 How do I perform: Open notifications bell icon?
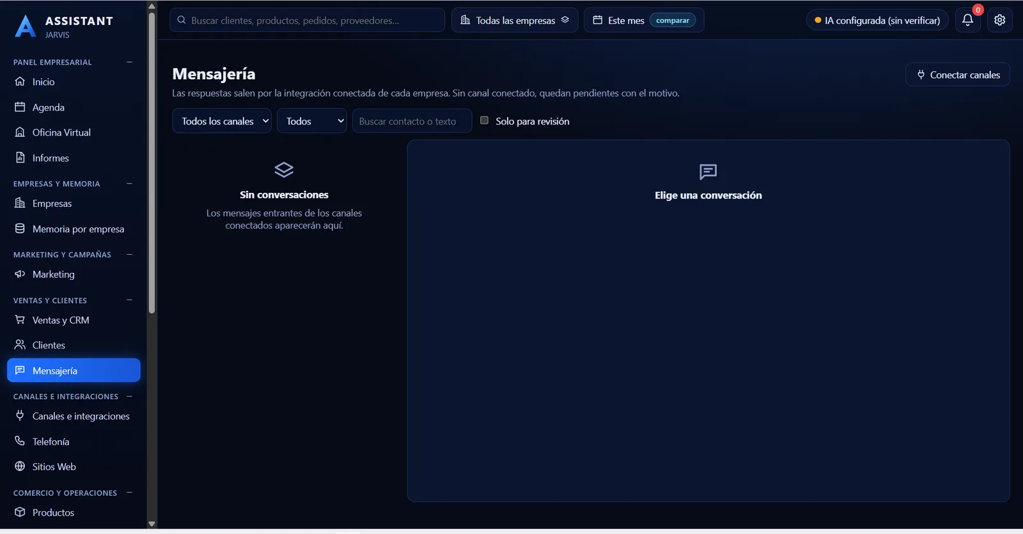click(967, 20)
